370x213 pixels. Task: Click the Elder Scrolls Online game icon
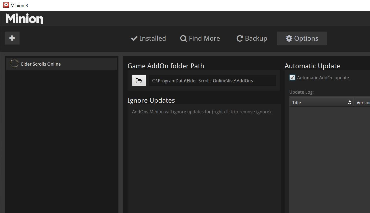(14, 64)
